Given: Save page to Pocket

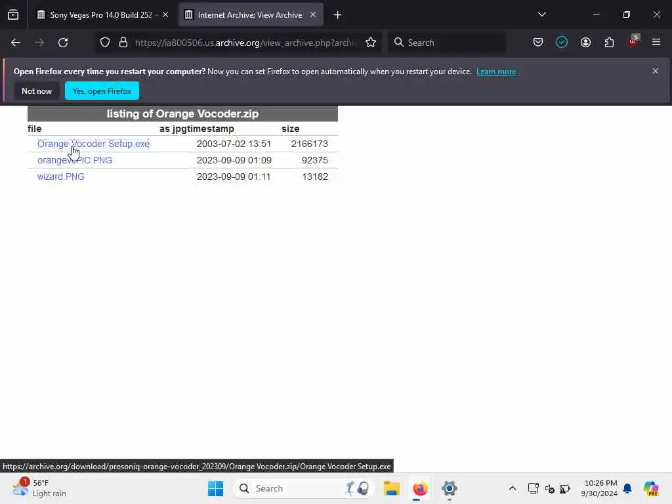Looking at the screenshot, I should 538,43.
